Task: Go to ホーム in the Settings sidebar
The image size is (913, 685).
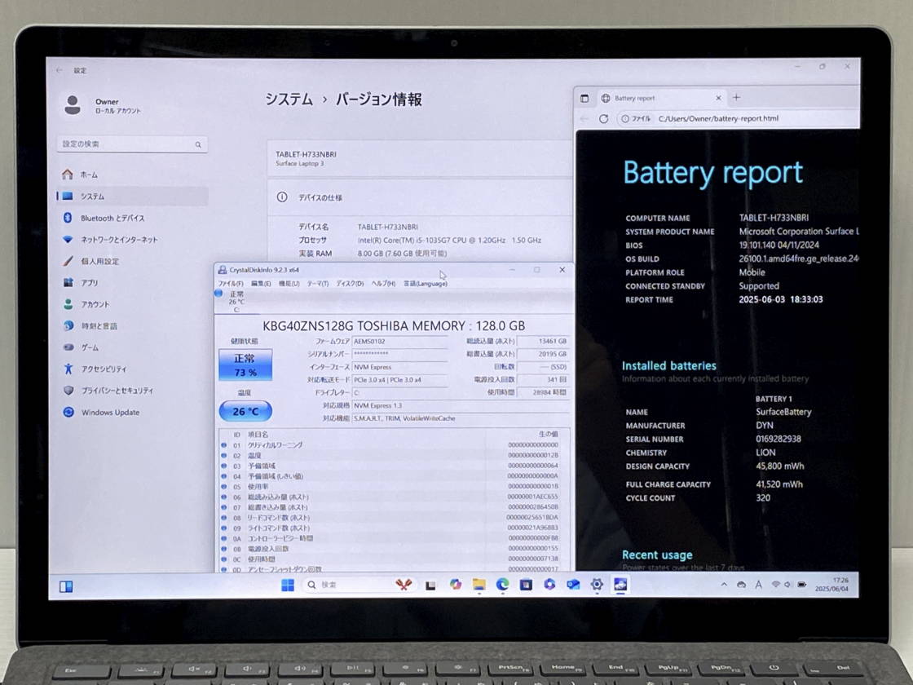Action: click(x=132, y=175)
